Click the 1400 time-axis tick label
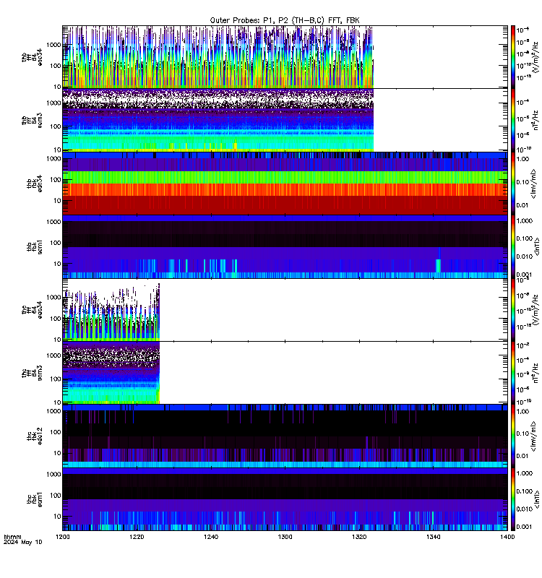The width and height of the screenshot is (542, 578). [507, 537]
